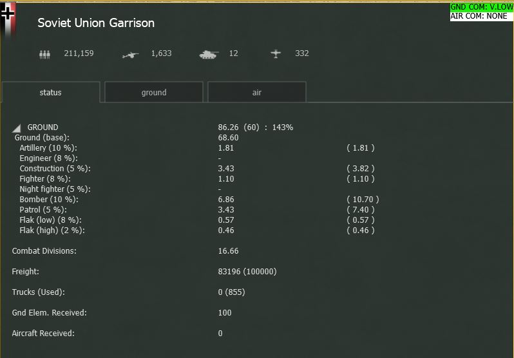Click the GROUND header label

click(x=43, y=127)
